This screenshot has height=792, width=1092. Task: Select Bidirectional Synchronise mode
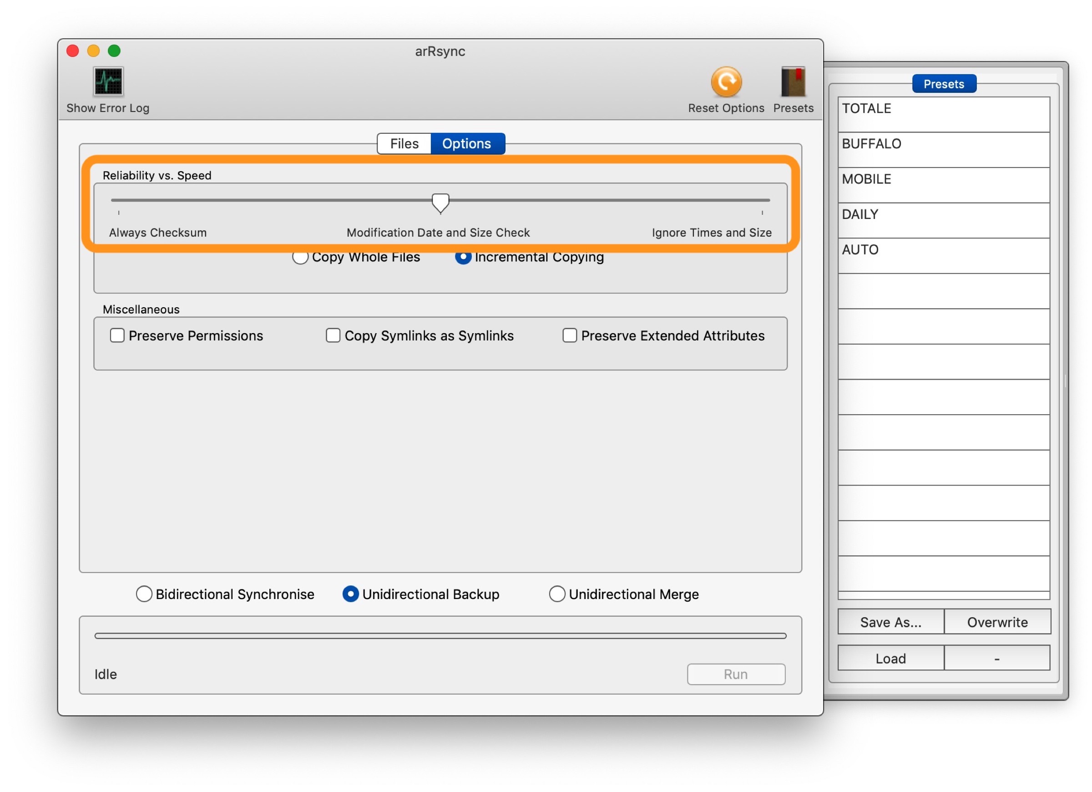(x=144, y=594)
